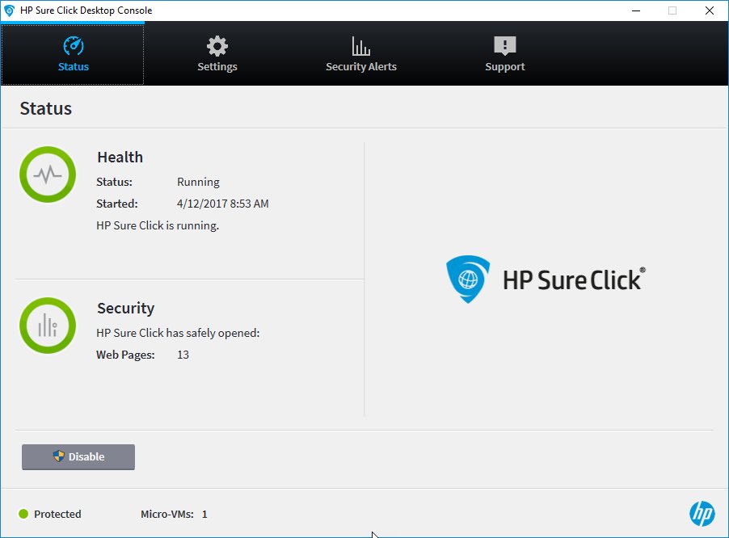The width and height of the screenshot is (729, 538).
Task: Minimize the Desktop Console window
Action: tap(636, 11)
